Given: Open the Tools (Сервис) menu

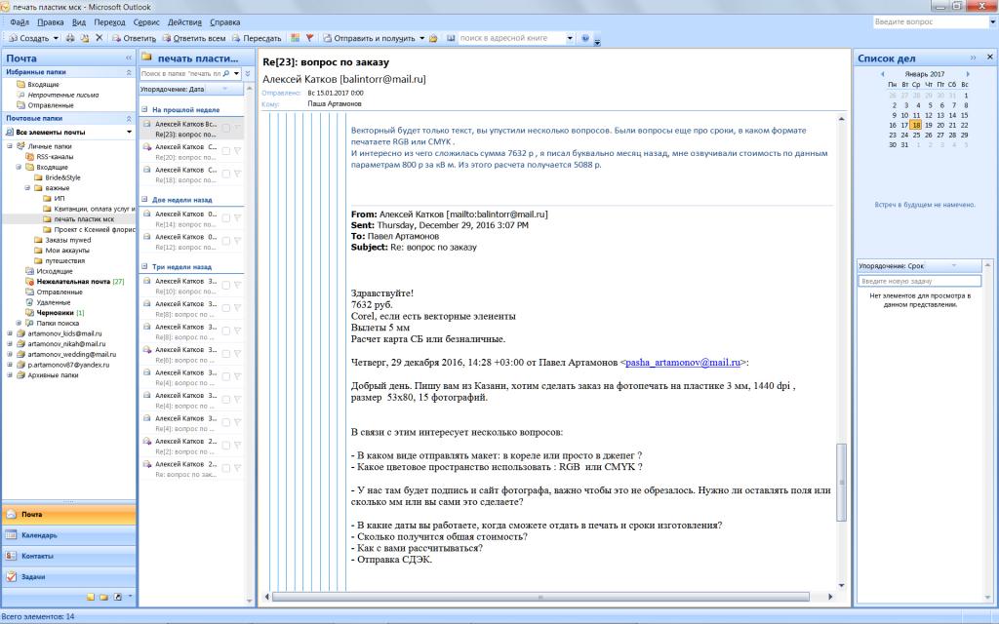Looking at the screenshot, I should 146,22.
